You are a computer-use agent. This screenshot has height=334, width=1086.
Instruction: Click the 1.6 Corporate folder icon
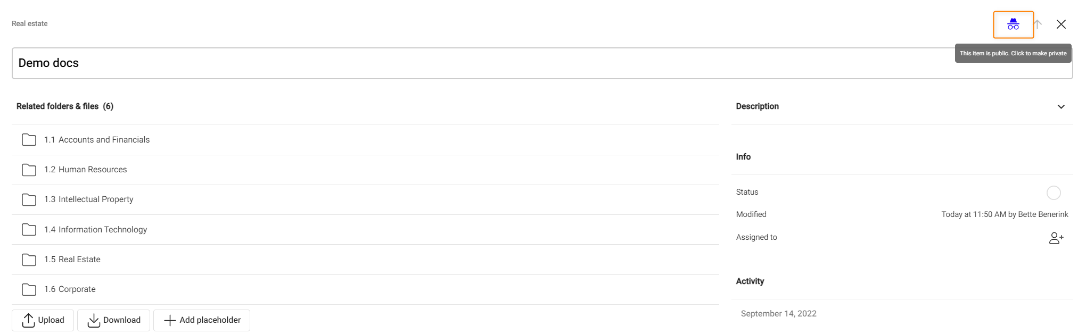tap(29, 289)
